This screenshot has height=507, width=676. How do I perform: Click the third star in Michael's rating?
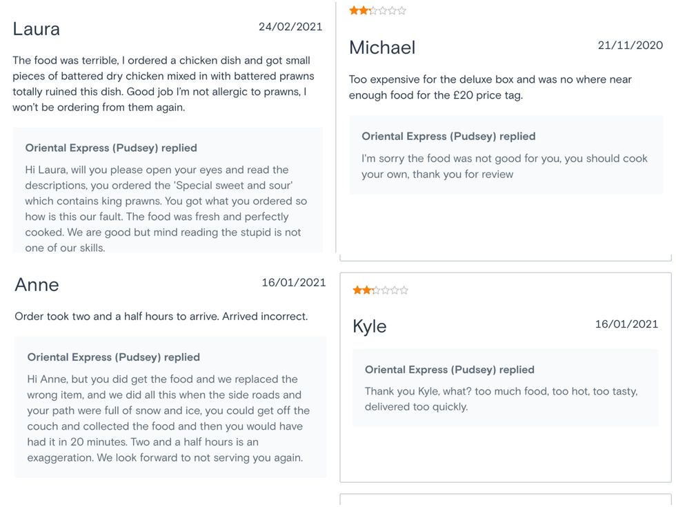373,10
